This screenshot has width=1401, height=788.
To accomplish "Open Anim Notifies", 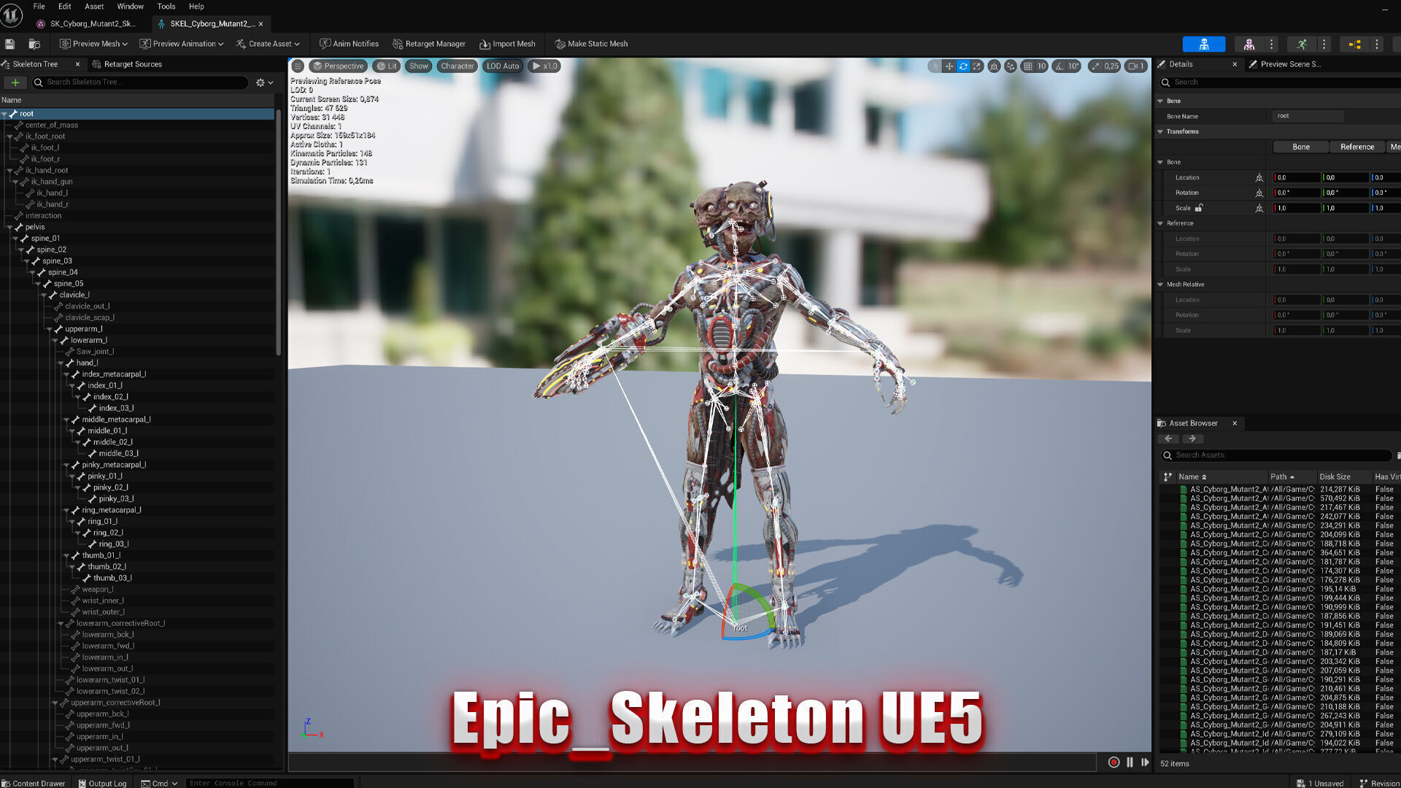I will point(349,44).
